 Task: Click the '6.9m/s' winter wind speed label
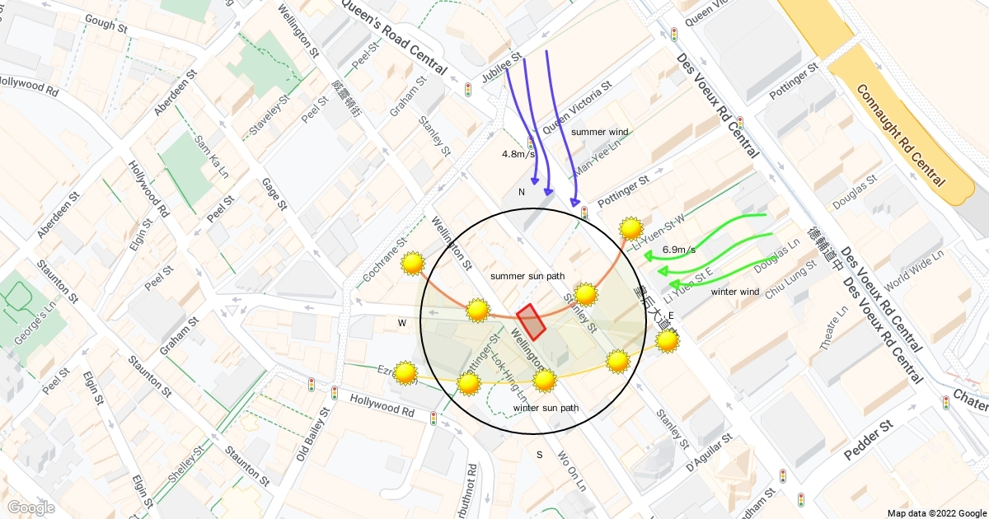679,250
